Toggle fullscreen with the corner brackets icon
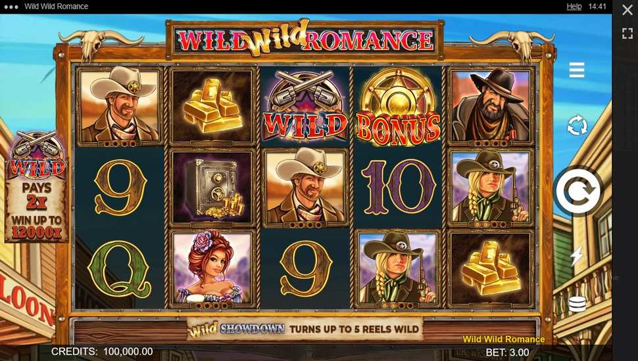The width and height of the screenshot is (638, 361). coord(627,33)
